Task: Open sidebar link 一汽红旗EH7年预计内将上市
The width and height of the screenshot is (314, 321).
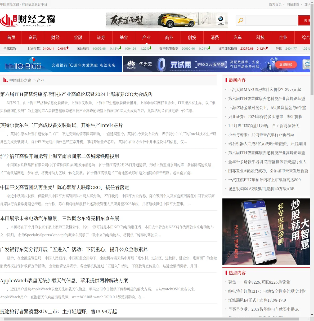Action: [264, 180]
